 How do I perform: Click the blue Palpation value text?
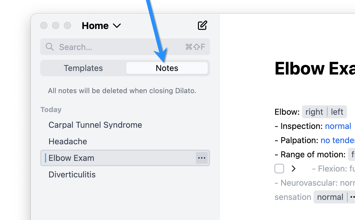point(338,140)
